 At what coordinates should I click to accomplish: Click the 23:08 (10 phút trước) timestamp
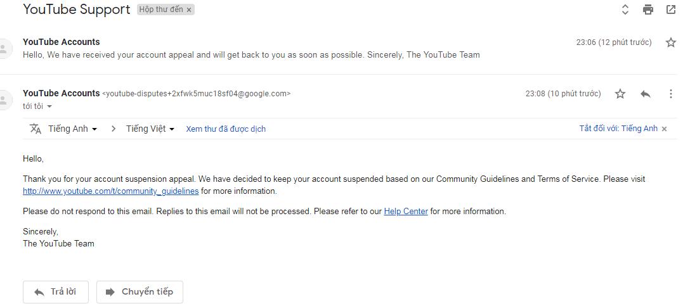tap(563, 94)
